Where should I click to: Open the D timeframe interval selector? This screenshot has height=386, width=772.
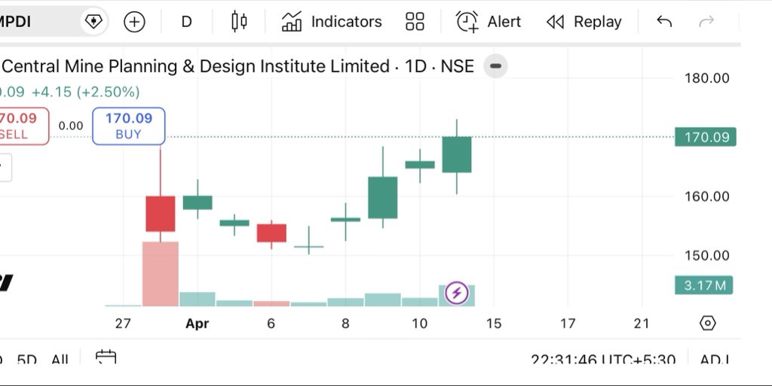(x=186, y=22)
